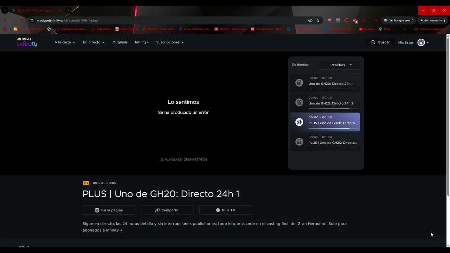Click progress bar under Directo 24h 1
The image size is (450, 253).
[333, 89]
